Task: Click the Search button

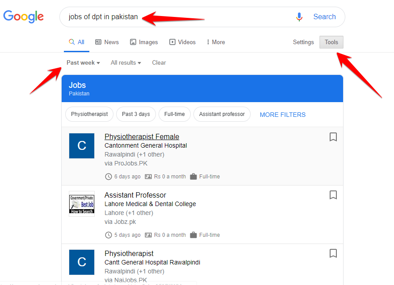Action: [x=324, y=17]
